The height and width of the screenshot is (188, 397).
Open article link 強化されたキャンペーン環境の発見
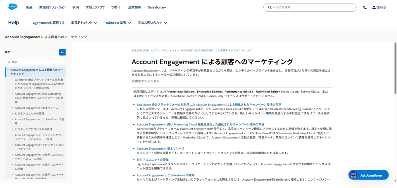pyautogui.click(x=209, y=104)
